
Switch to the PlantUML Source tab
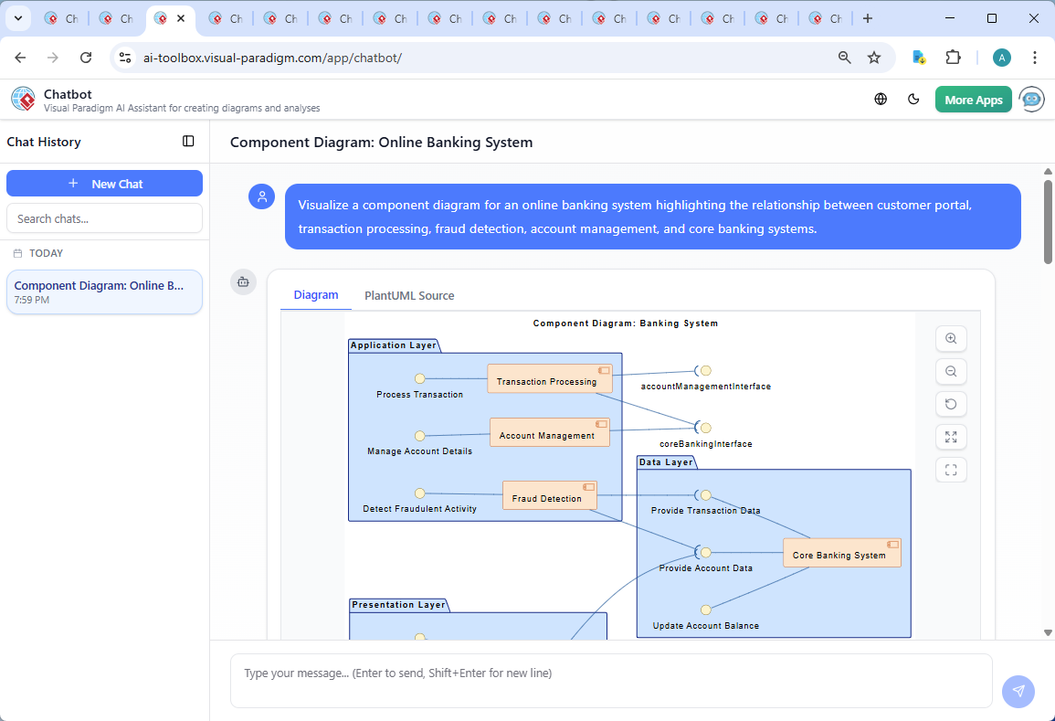click(x=409, y=295)
